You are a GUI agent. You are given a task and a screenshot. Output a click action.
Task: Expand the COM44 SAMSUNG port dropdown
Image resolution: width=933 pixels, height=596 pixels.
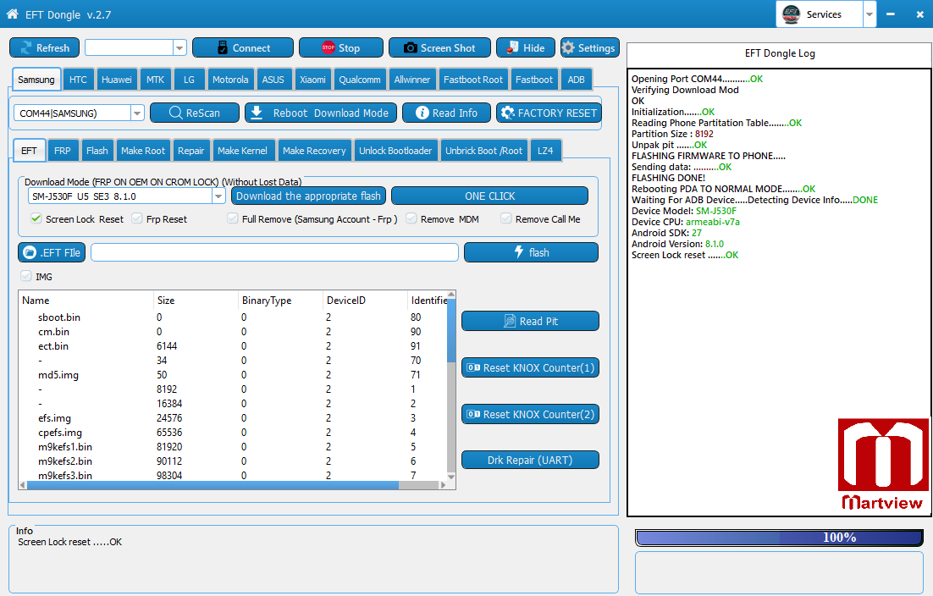[x=137, y=113]
